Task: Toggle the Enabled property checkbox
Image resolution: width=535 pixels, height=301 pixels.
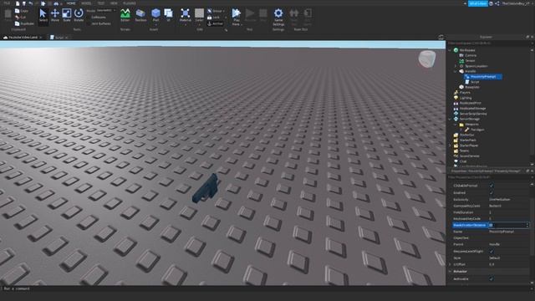Action: (492, 193)
